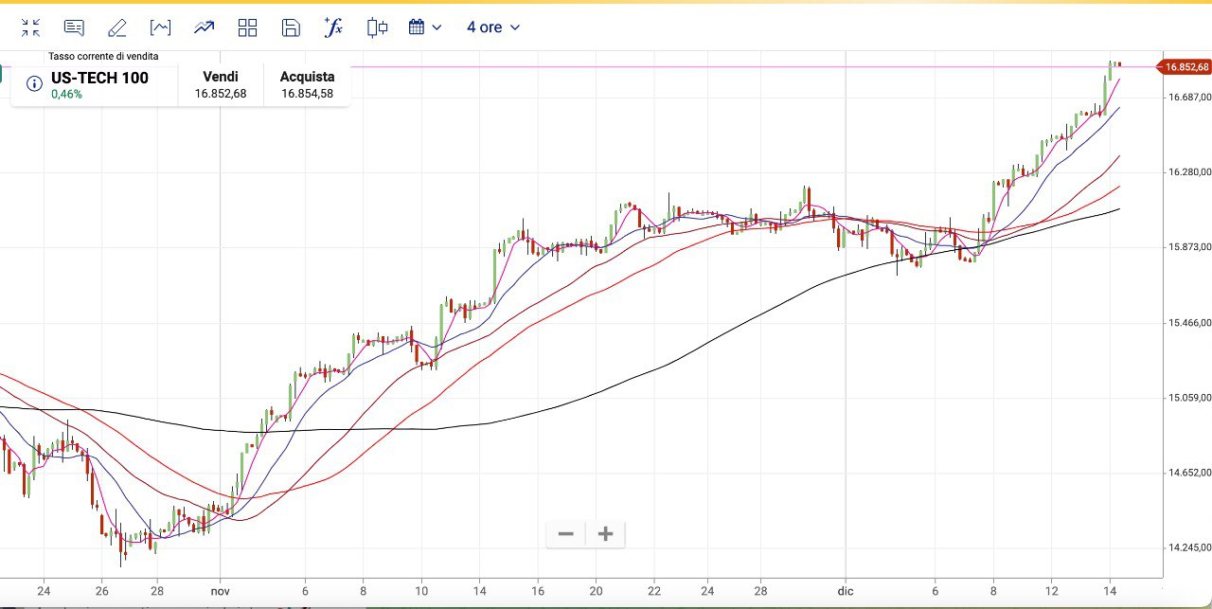This screenshot has height=609, width=1212.
Task: Select the pencil drawing tool
Action: [116, 27]
